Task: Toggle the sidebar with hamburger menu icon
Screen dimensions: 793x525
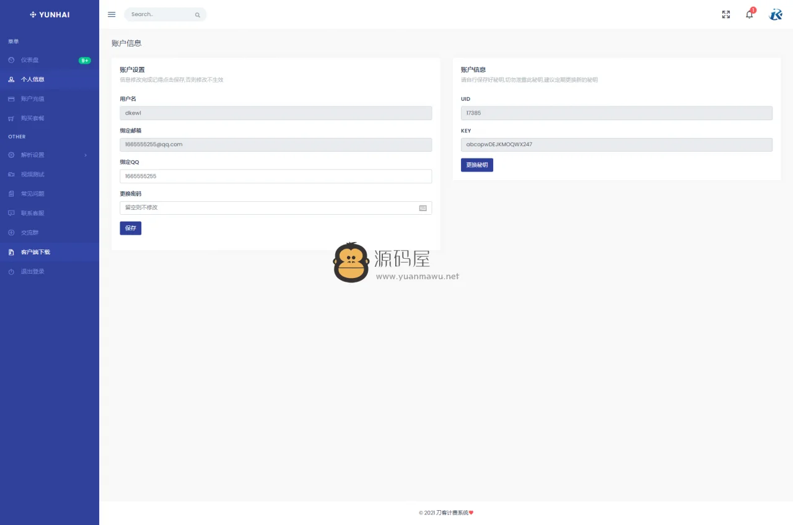Action: coord(112,14)
